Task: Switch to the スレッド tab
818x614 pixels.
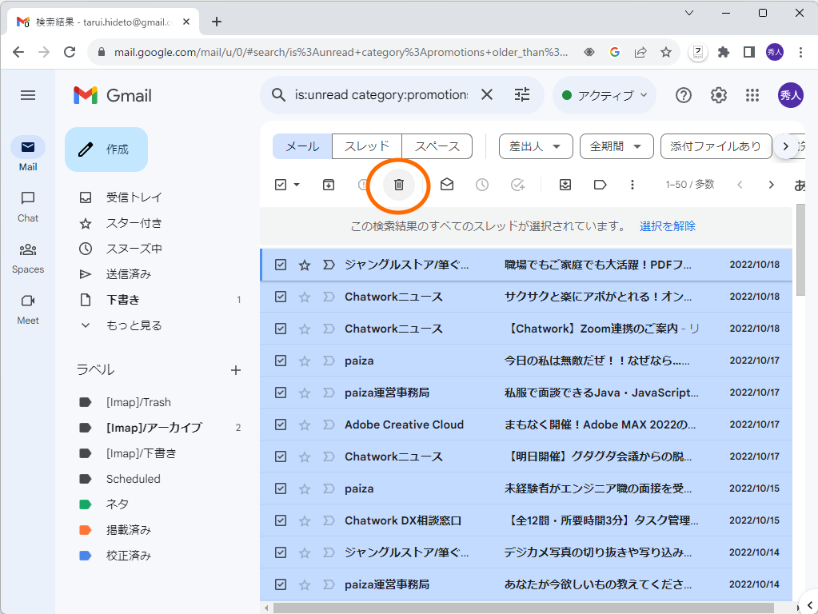Action: click(367, 146)
